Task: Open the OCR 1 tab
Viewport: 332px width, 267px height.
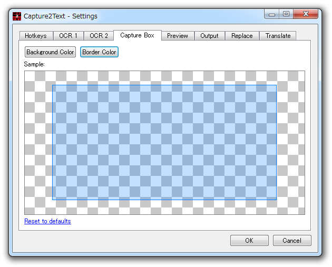Action: (68, 35)
